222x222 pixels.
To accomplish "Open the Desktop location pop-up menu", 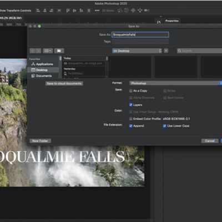I will click(137, 51).
